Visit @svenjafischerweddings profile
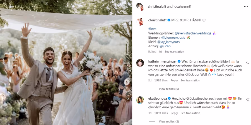Screen dimensions: 251x125 [193, 33]
